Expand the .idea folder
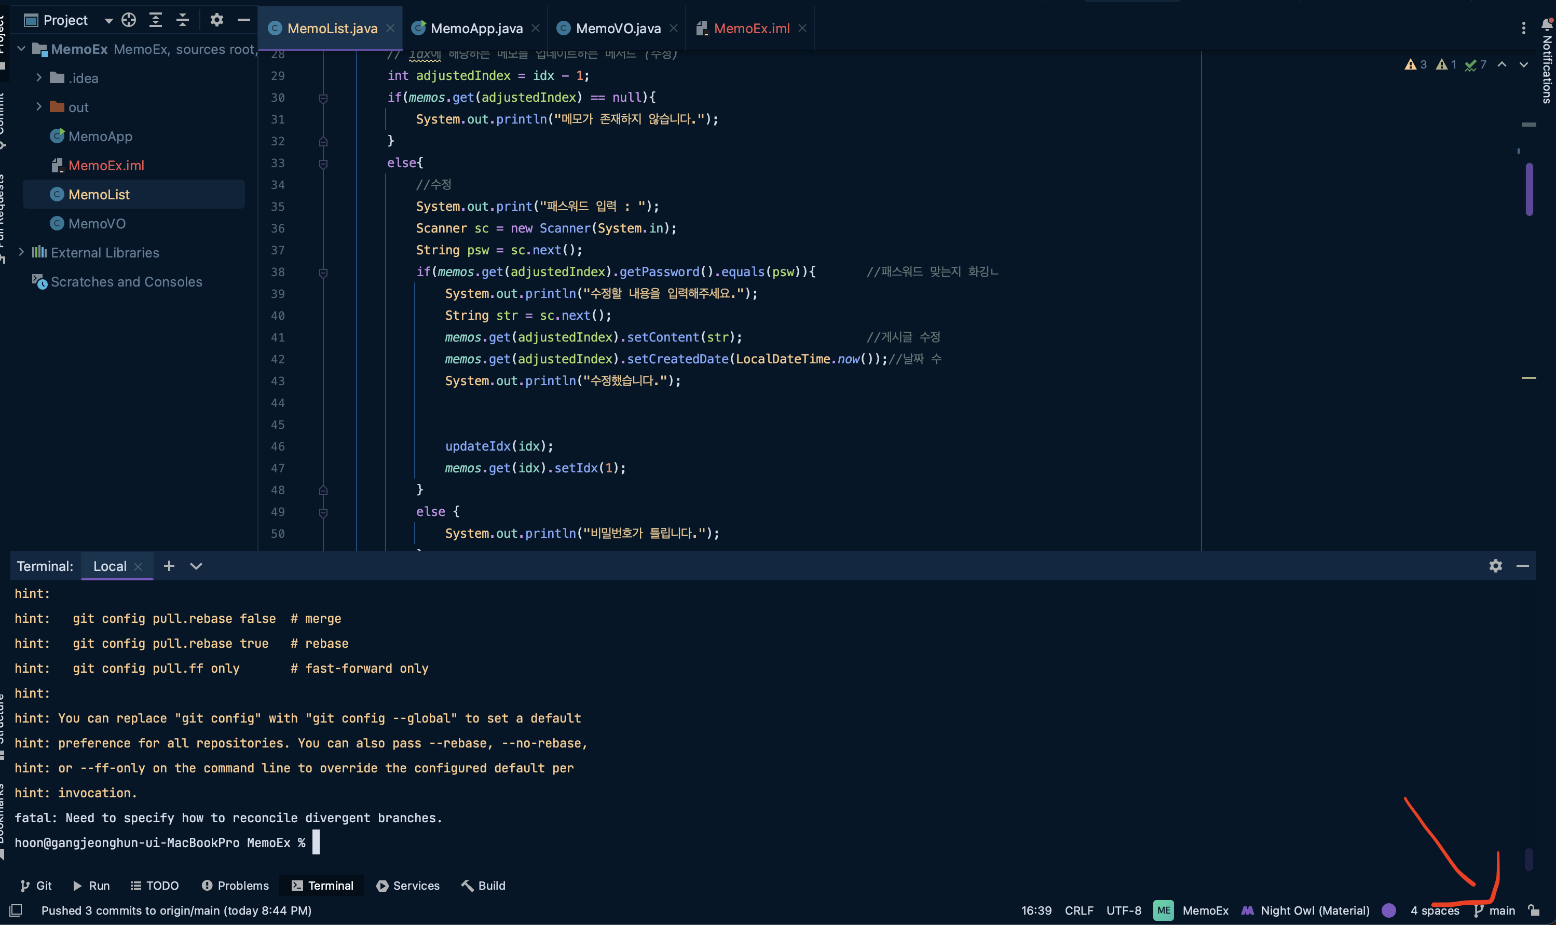 click(x=38, y=78)
